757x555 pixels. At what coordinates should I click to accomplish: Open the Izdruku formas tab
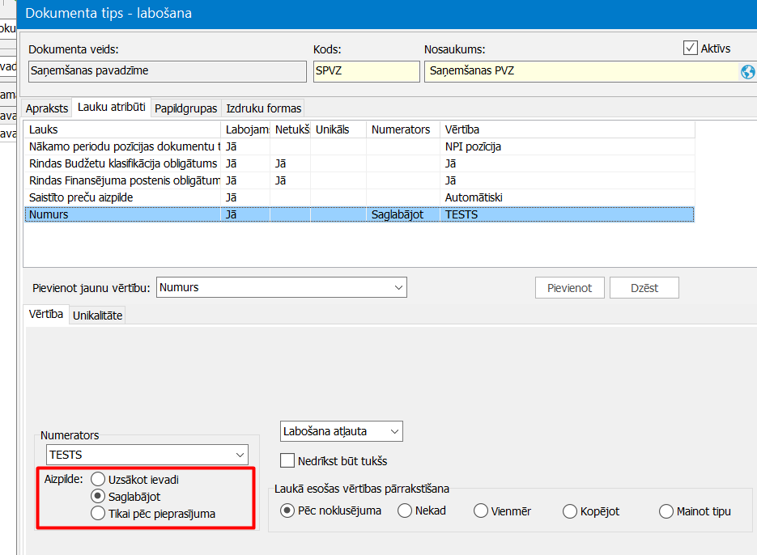[x=263, y=108]
